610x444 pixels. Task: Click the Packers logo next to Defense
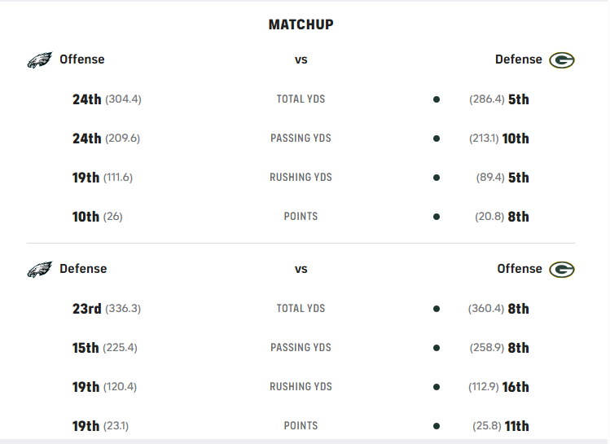[562, 60]
